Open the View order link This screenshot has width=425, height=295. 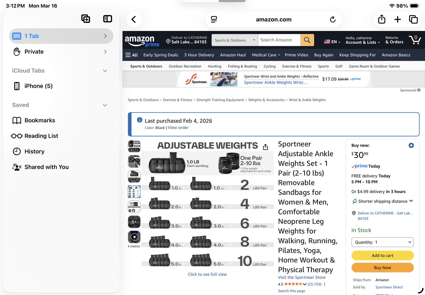[178, 128]
